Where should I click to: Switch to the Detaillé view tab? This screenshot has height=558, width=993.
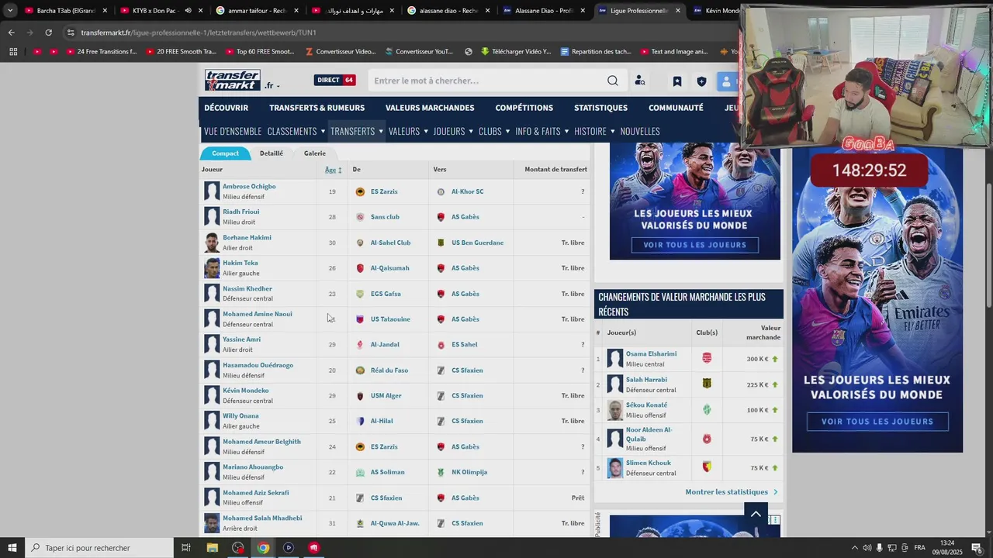[271, 153]
